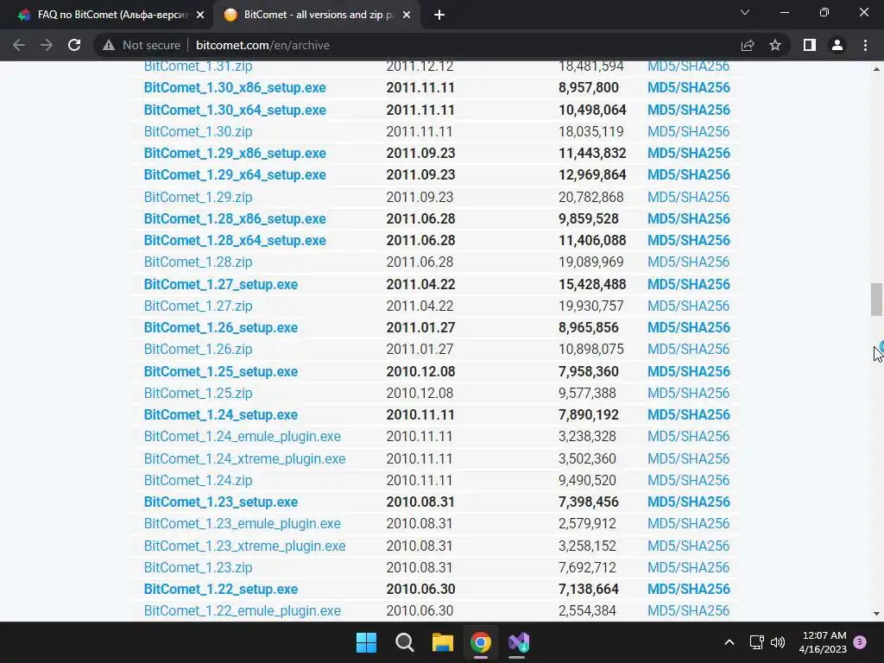Viewport: 884px width, 663px height.
Task: Download BitComet_1.24_emule_plugin.exe
Action: click(x=242, y=436)
